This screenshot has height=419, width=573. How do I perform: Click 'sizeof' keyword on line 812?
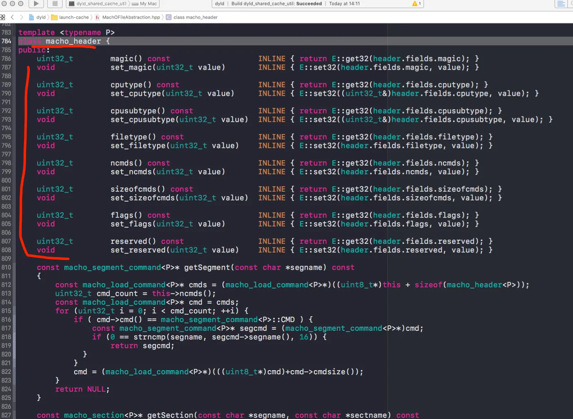[429, 285]
